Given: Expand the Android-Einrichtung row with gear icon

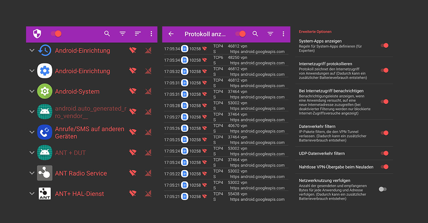Looking at the screenshot, I should tap(32, 71).
